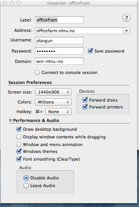This screenshot has height=207, width=139.
Task: Collapse the Performance & Audio section
Action: tap(11, 120)
